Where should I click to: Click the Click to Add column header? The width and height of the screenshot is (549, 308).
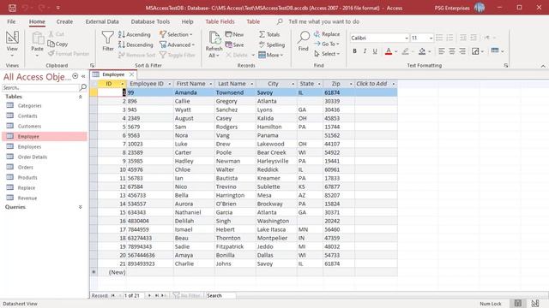tap(376, 84)
